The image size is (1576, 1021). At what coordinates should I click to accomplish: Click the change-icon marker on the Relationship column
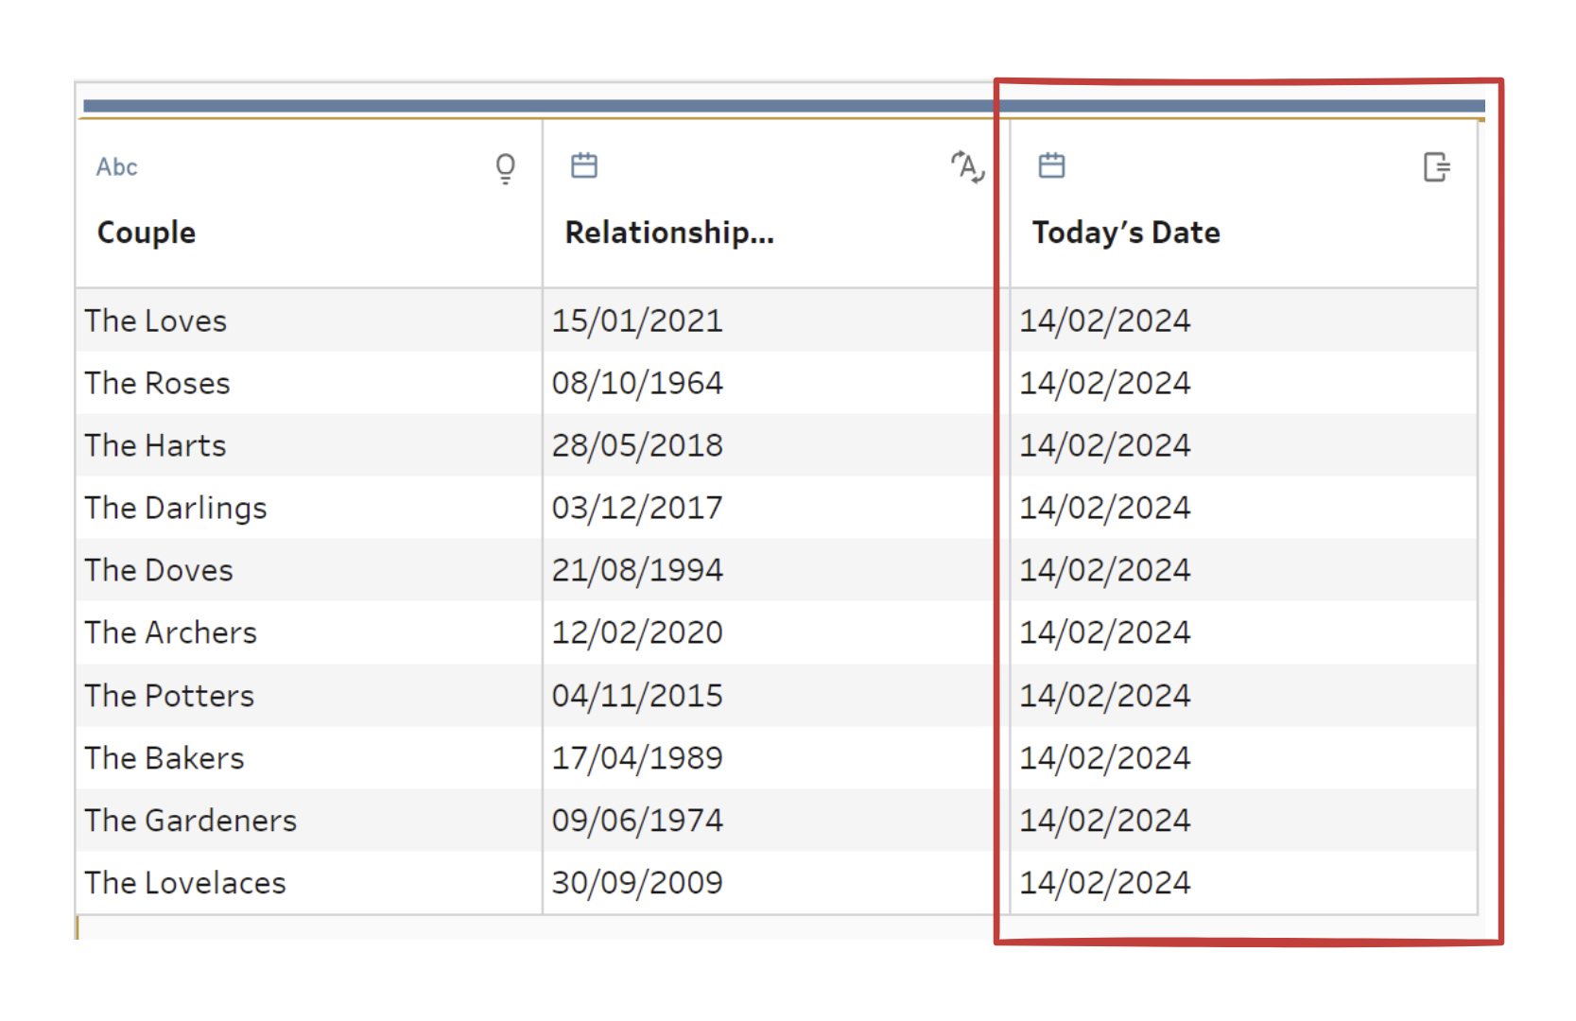pos(967,167)
